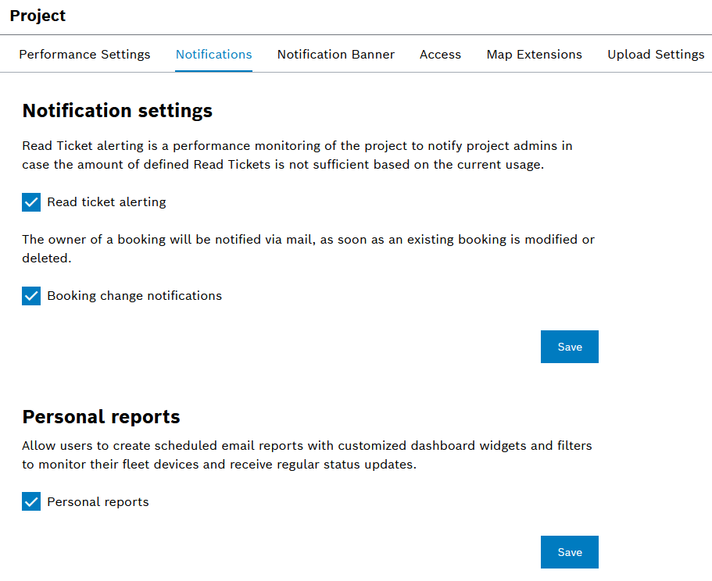The image size is (712, 581).
Task: Open the Performance Settings tab
Action: point(84,55)
